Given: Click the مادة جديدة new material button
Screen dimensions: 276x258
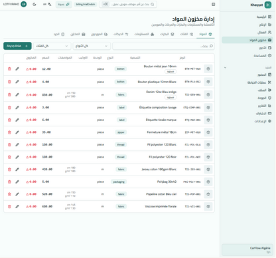Looking at the screenshot, I should click(x=17, y=46).
